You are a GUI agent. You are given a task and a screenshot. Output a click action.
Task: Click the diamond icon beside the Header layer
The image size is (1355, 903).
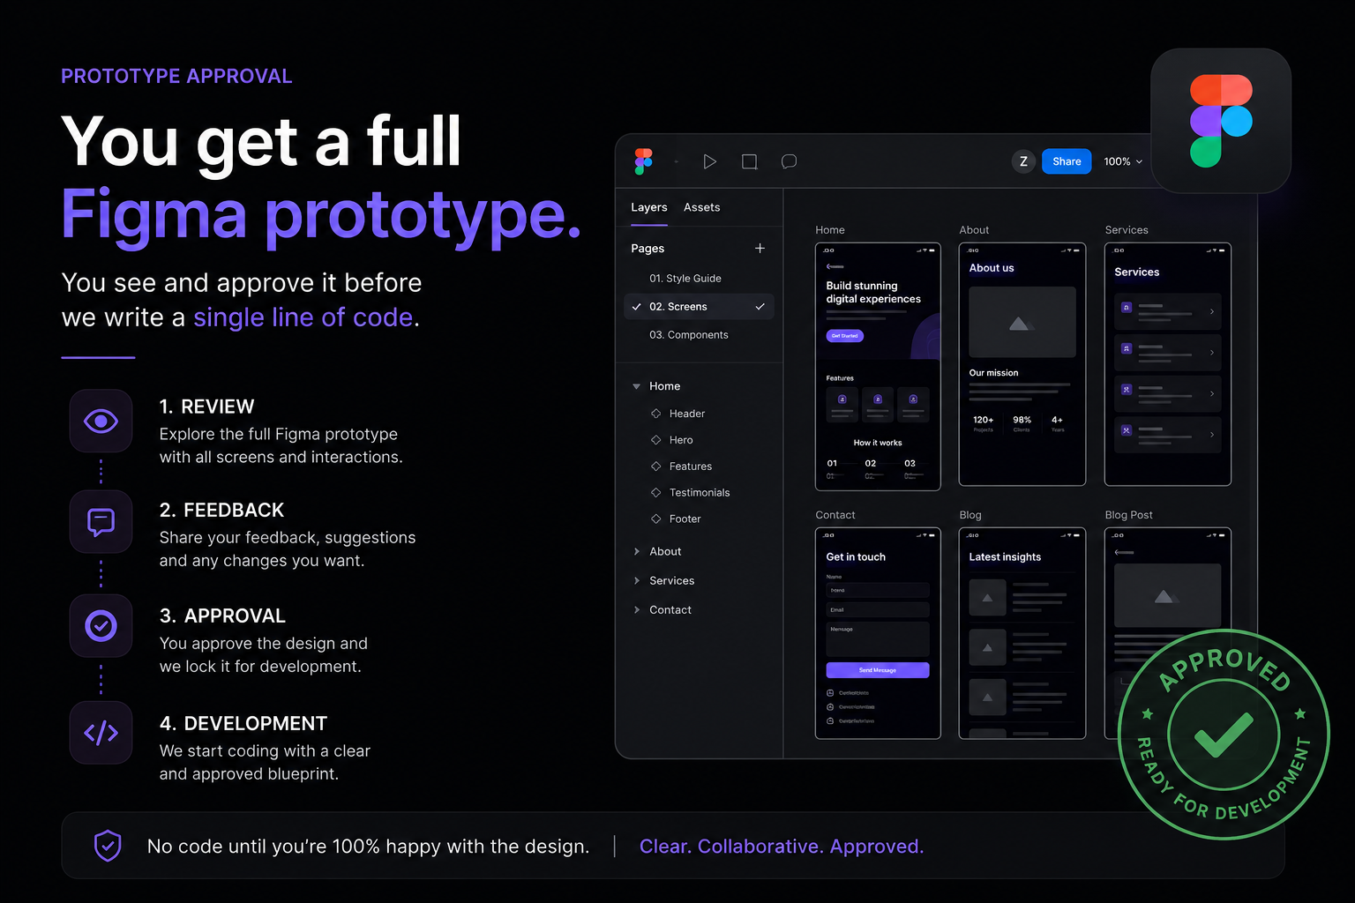pos(656,414)
